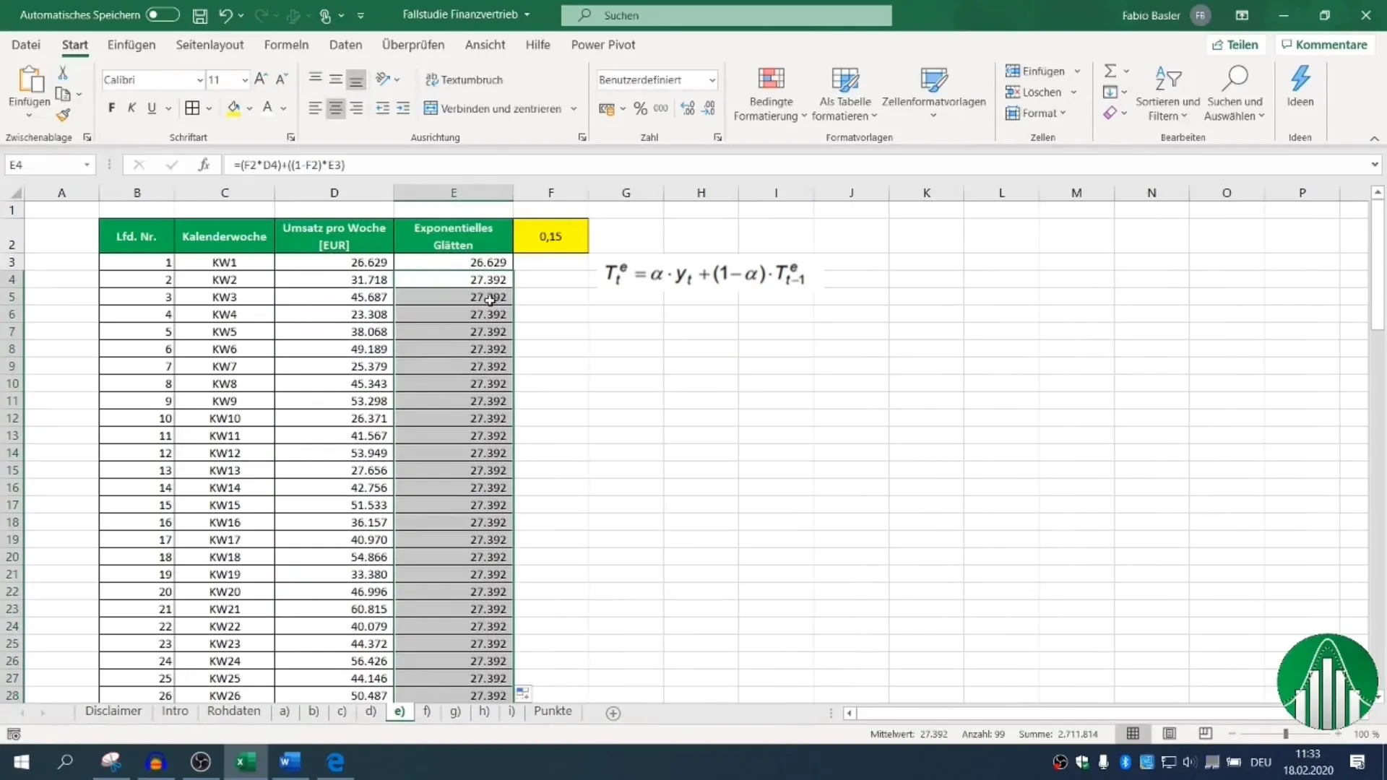Select yellow cell F2 with 0,15
Screen dimensions: 1387x780
coord(550,236)
